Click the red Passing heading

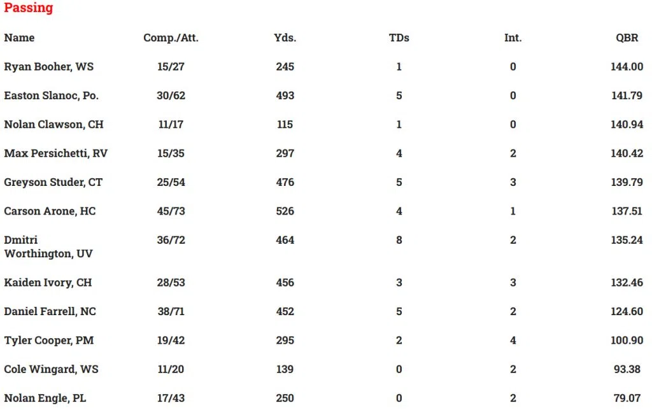29,8
